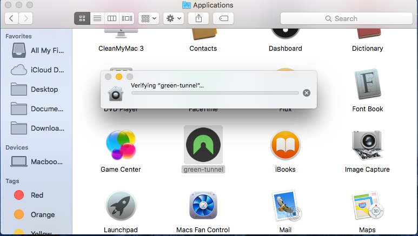Screen dimensions: 418x236
Task: Open iCloud Drive in sidebar
Action: pos(37,70)
